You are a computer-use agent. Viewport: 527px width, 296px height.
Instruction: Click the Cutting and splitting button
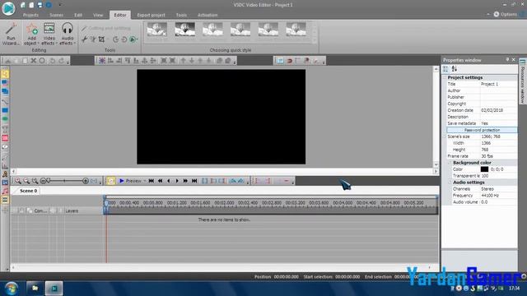click(x=106, y=28)
